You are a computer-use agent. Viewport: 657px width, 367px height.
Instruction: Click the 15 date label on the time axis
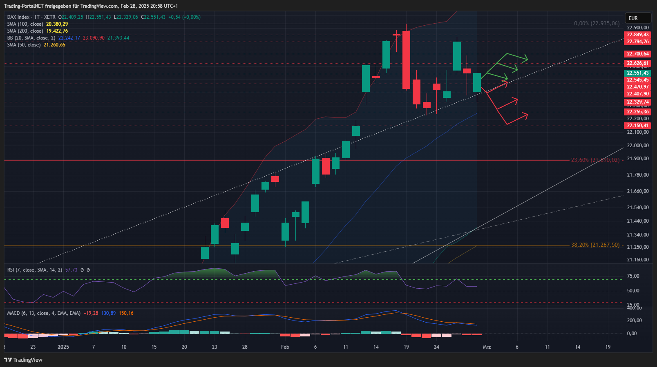point(154,347)
